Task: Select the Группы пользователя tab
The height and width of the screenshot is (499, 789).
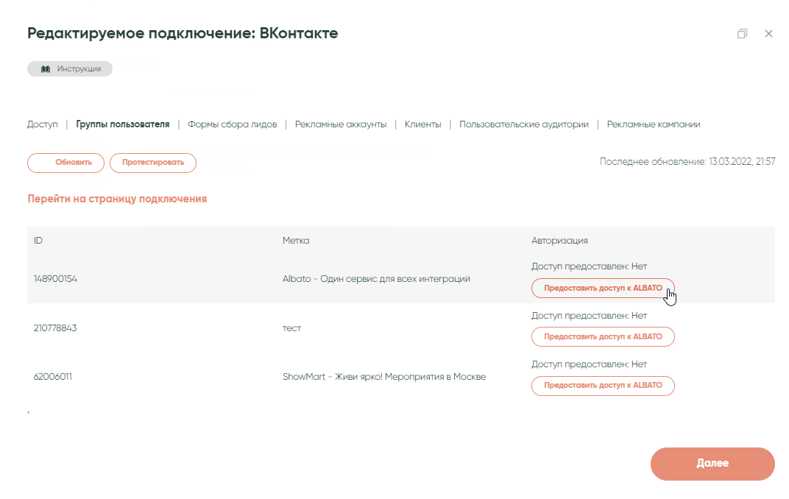Action: (123, 124)
